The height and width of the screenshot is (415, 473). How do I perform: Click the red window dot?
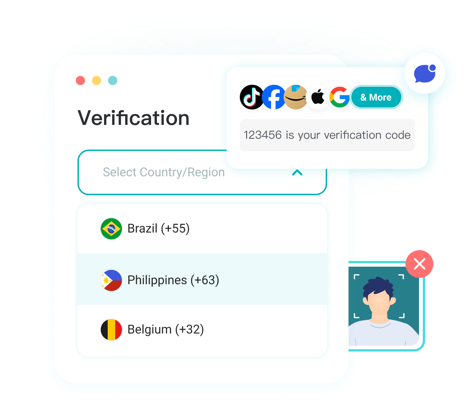pos(80,80)
